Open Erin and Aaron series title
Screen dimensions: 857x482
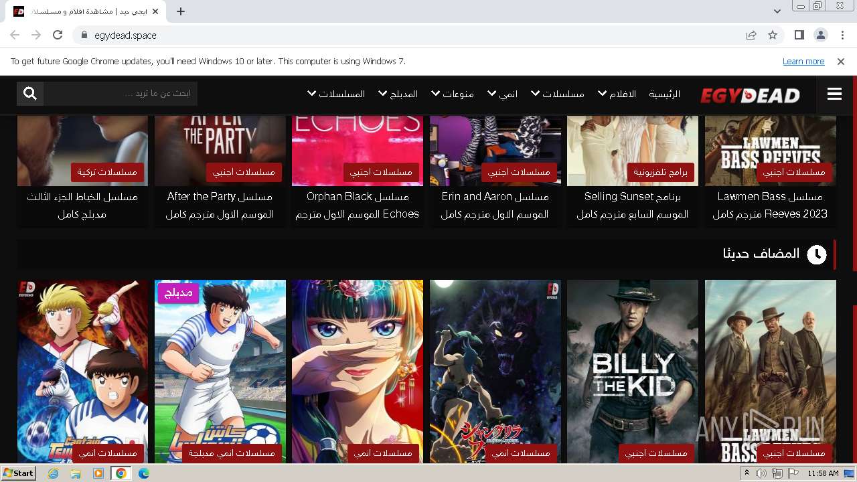click(495, 206)
